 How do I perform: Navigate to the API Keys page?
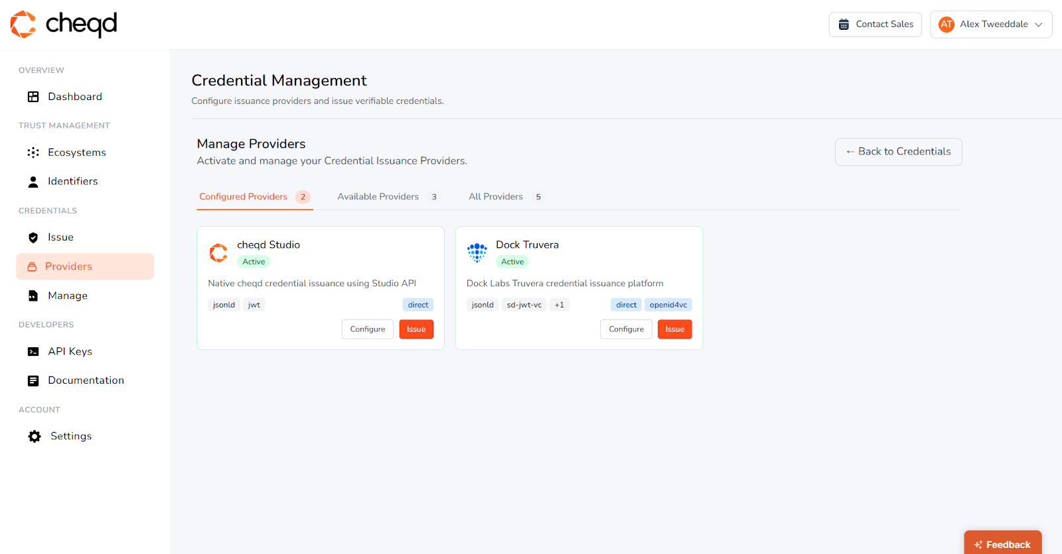point(70,351)
